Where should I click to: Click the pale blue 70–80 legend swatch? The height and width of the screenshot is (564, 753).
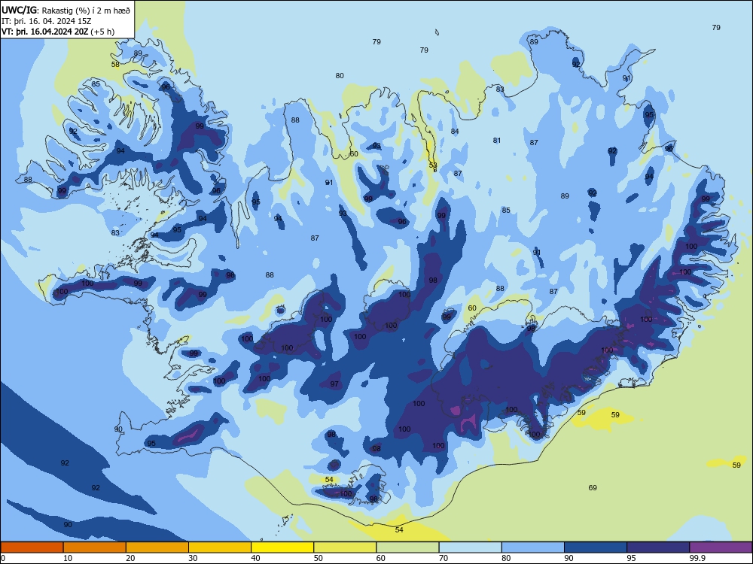coord(470,547)
